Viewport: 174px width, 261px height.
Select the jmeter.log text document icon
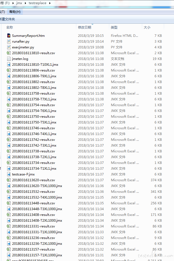9,59
